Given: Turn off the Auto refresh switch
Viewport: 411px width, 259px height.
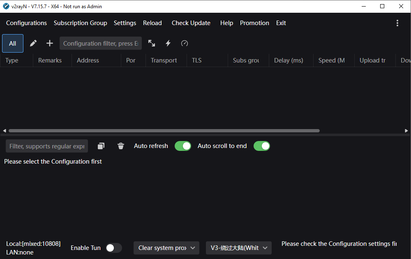Looking at the screenshot, I should [x=183, y=146].
